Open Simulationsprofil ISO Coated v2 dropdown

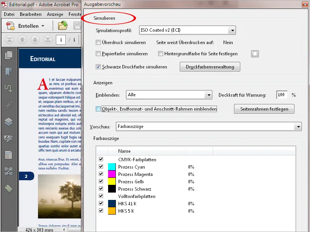(188, 30)
